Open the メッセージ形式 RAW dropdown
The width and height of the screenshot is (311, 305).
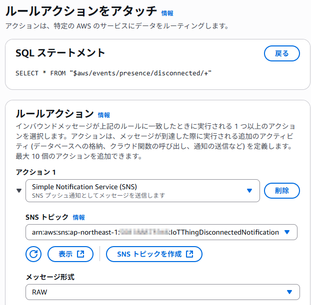click(x=162, y=292)
